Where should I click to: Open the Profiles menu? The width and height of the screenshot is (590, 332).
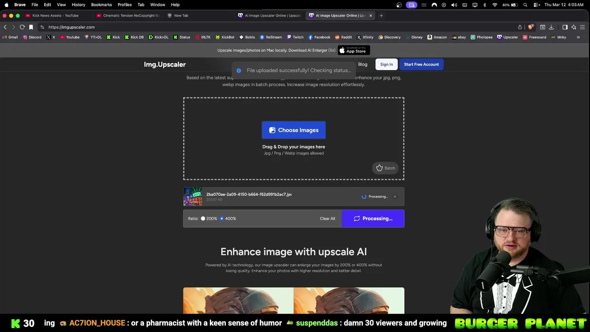click(124, 5)
